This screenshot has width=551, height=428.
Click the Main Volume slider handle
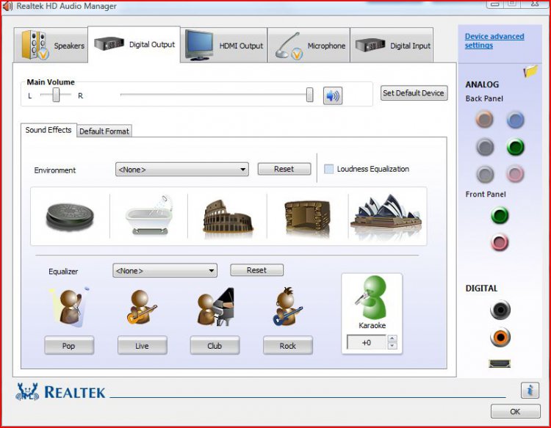[x=309, y=95]
